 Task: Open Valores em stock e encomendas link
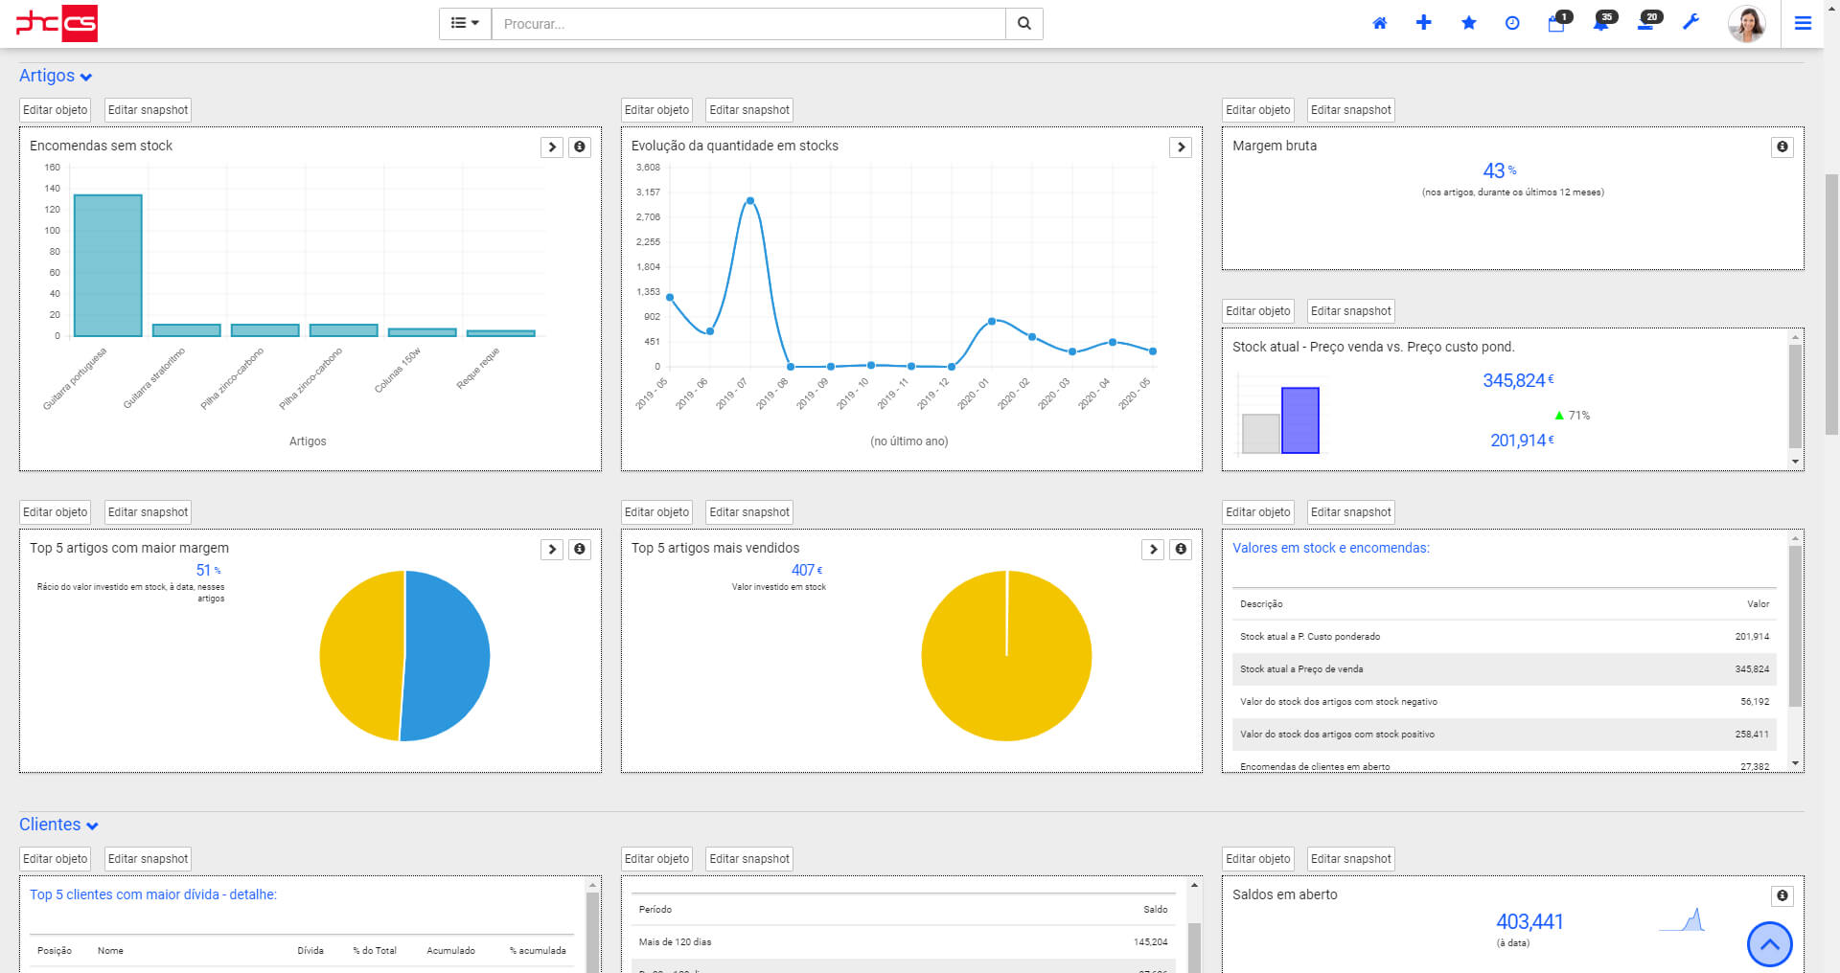pyautogui.click(x=1330, y=548)
